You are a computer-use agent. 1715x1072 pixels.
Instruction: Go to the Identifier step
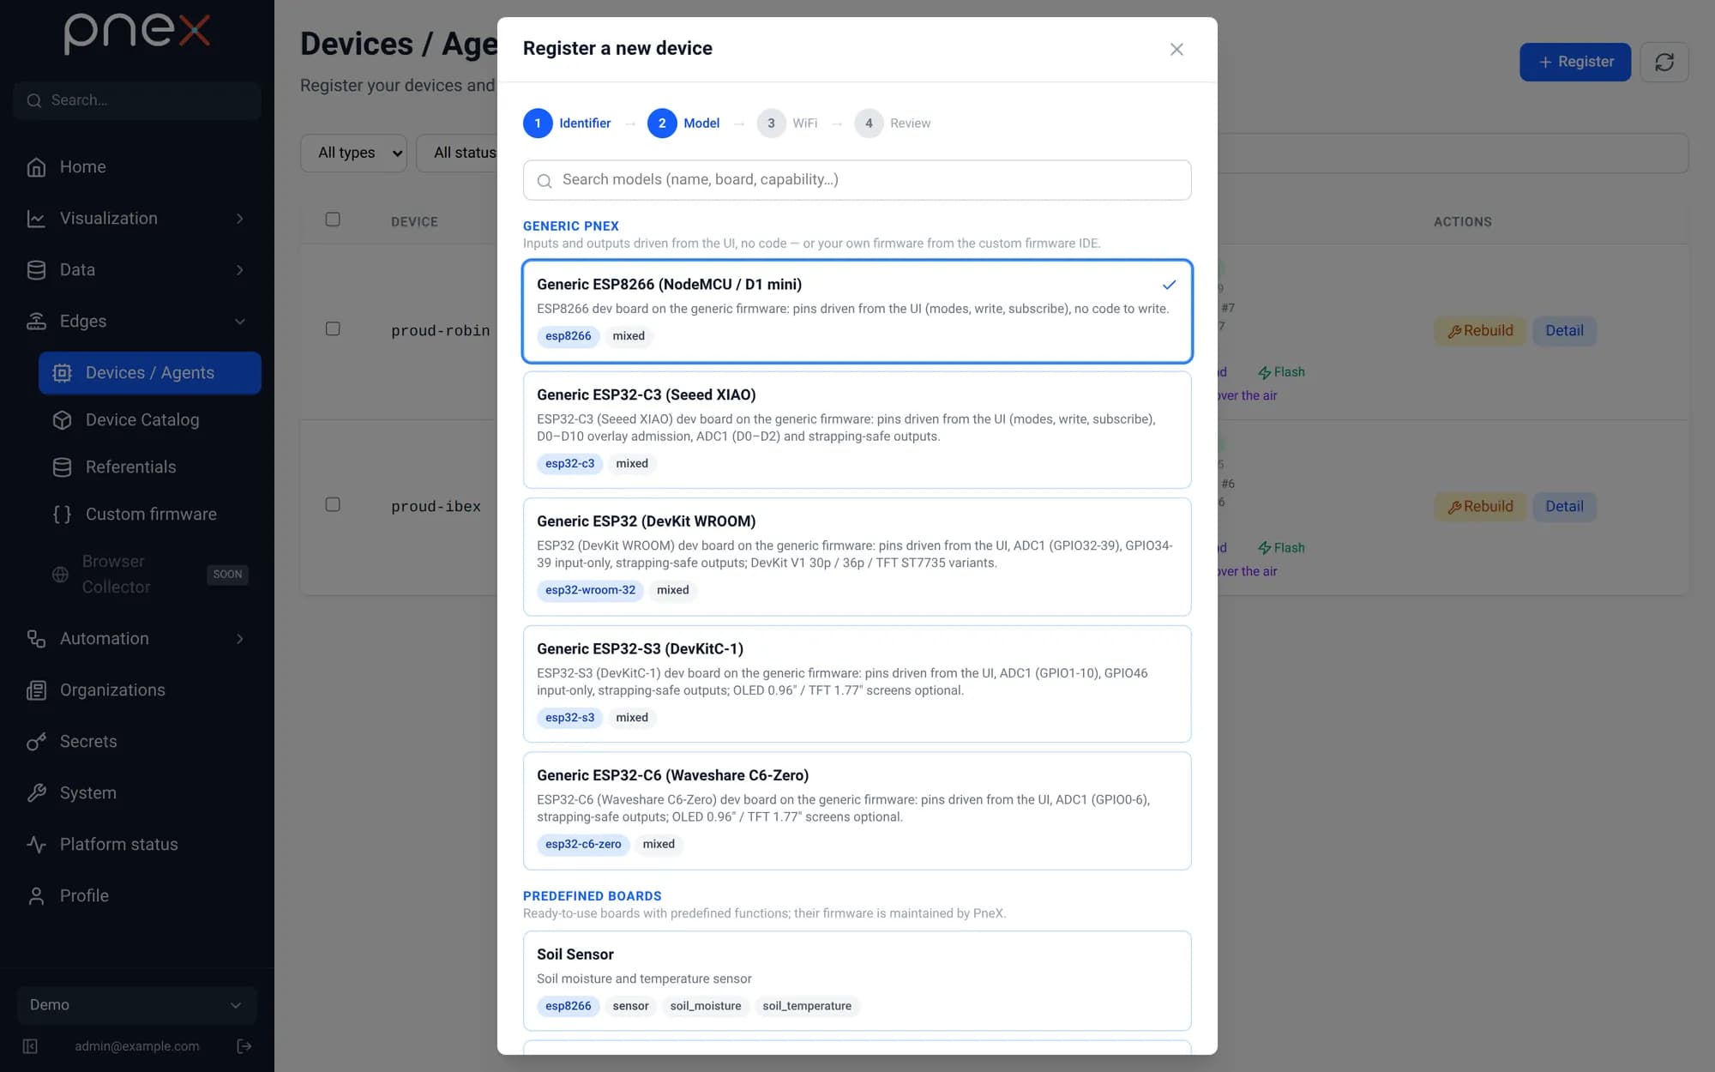pos(568,123)
